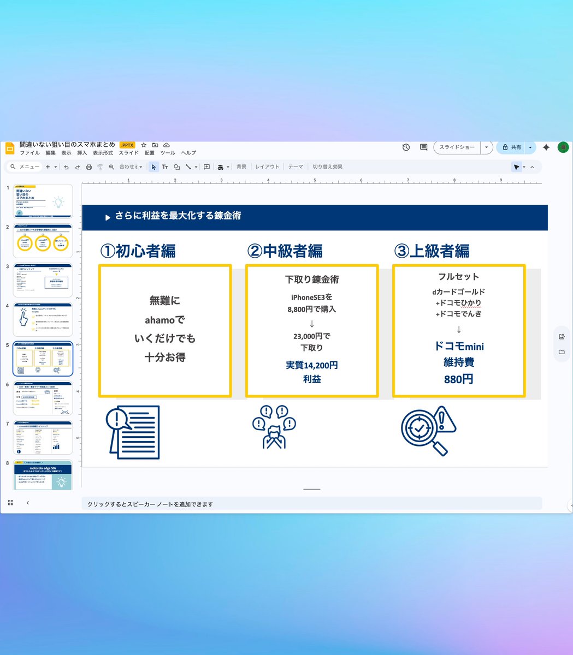Add a comment via toolbar icon
Viewport: 573px width, 655px height.
pyautogui.click(x=206, y=167)
